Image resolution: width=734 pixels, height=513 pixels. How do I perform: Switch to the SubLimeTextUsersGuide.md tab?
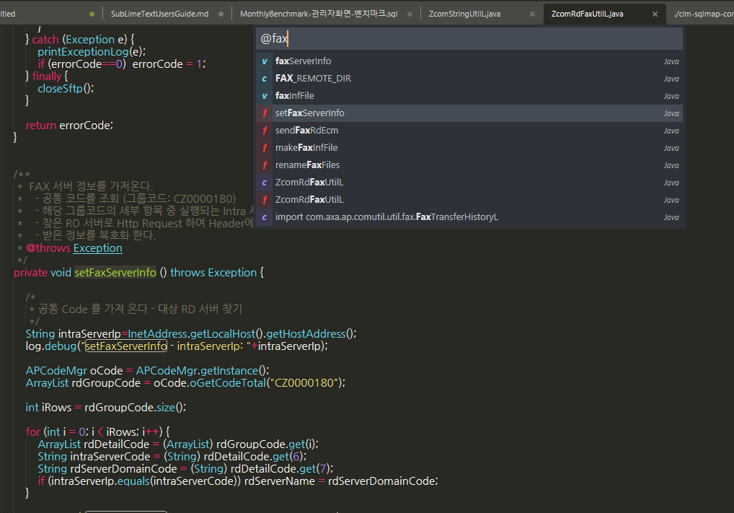click(x=159, y=14)
